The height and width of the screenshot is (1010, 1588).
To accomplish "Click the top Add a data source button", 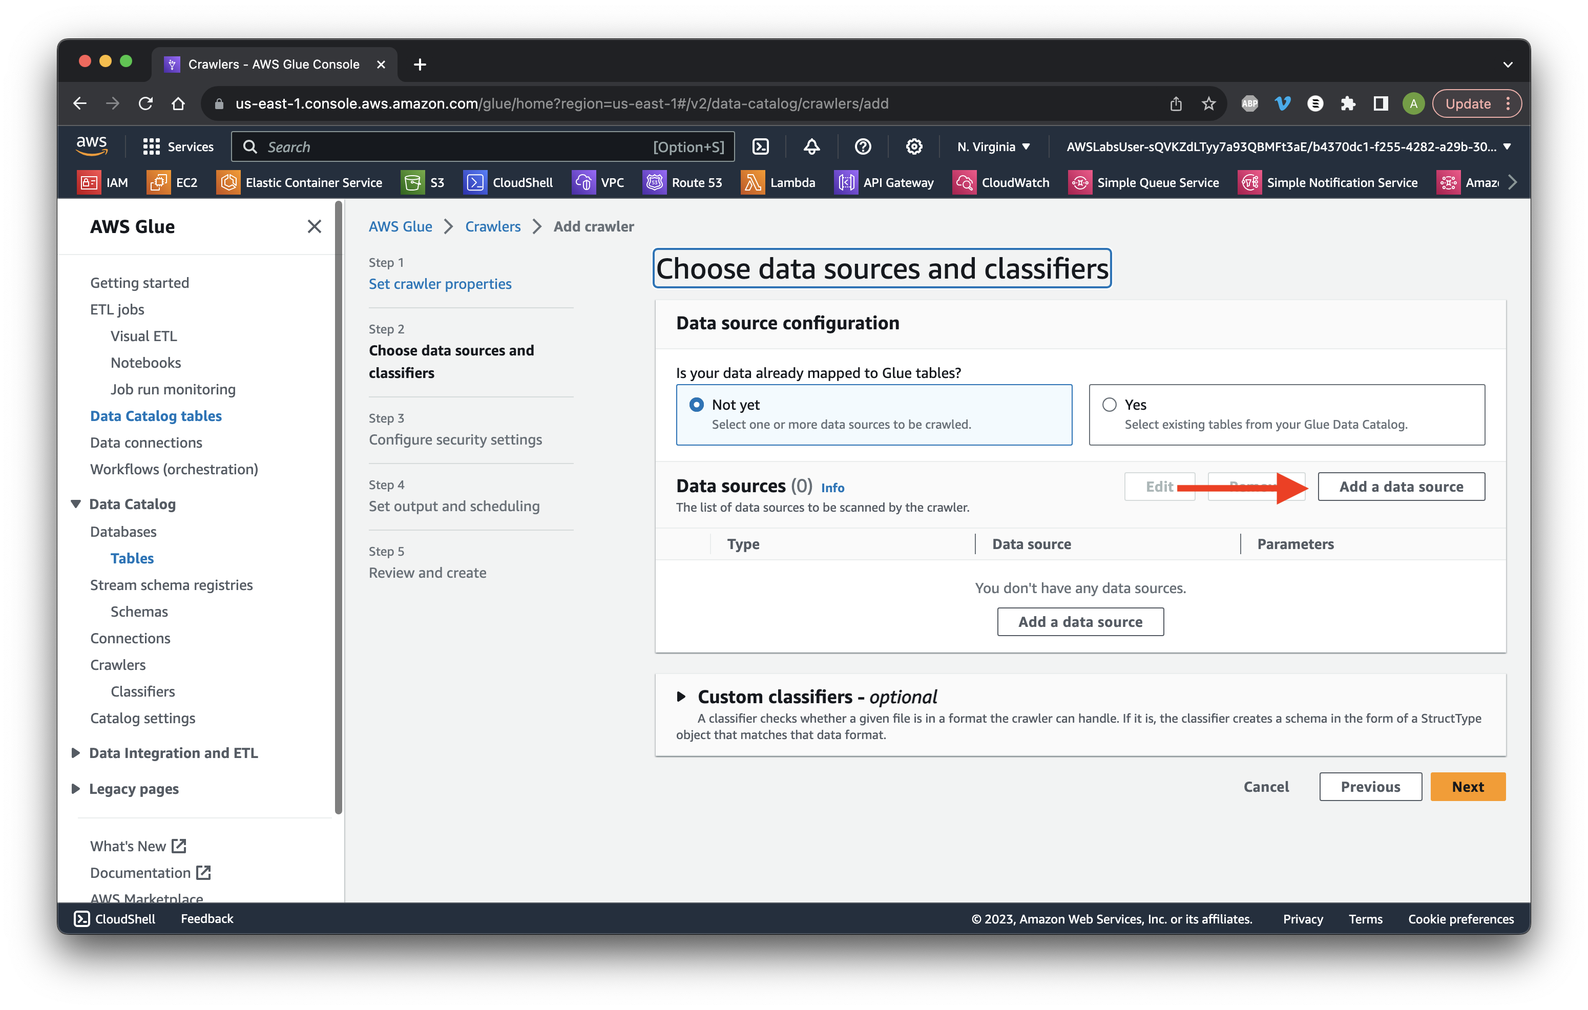I will 1401,487.
